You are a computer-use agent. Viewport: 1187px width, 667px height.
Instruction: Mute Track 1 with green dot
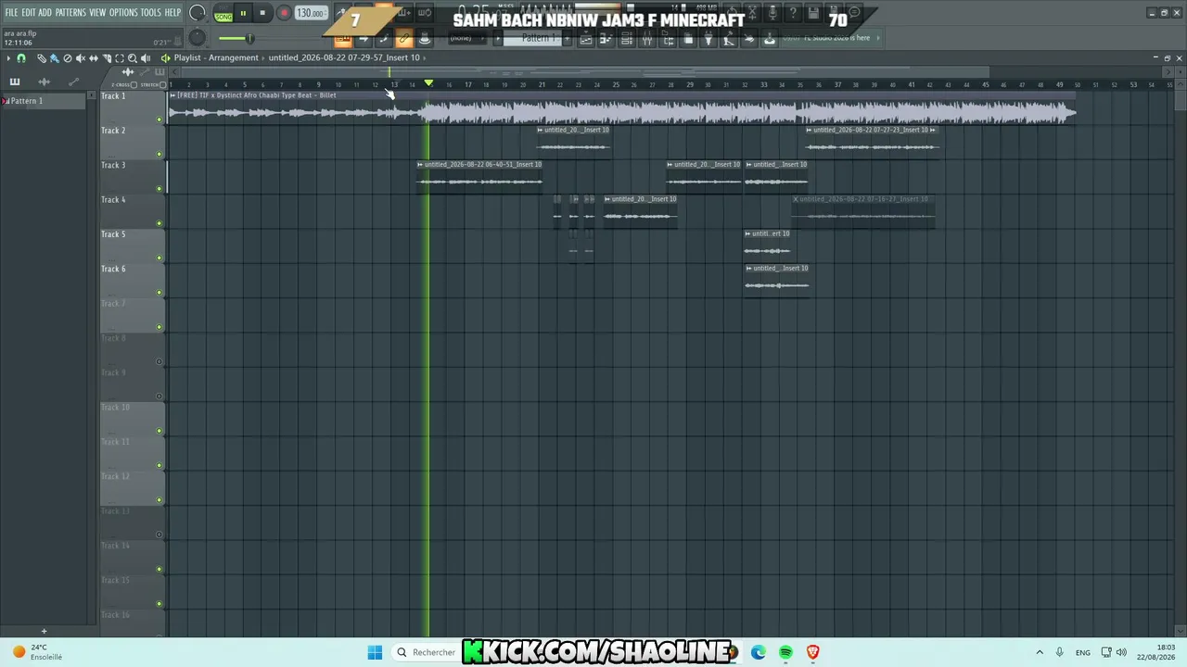pos(160,120)
